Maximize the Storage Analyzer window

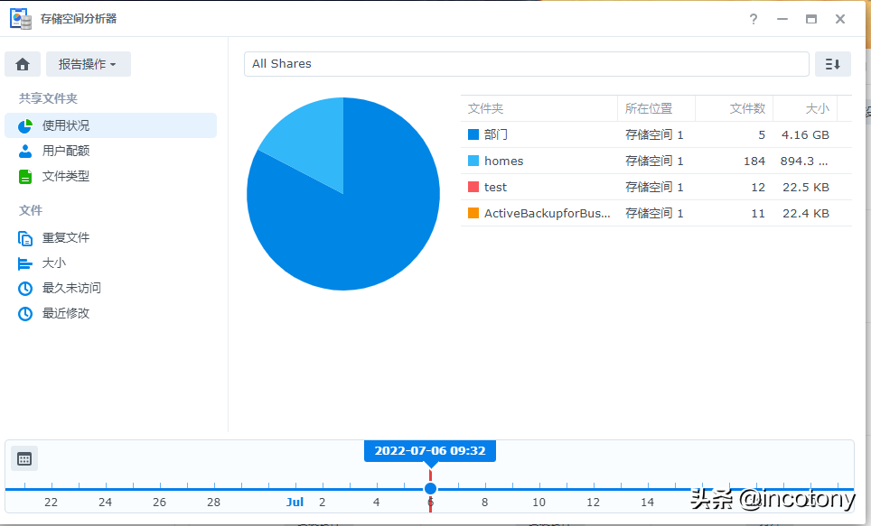click(811, 20)
